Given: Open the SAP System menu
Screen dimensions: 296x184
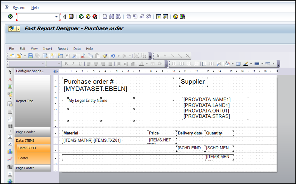Looking at the screenshot, I should pos(19,8).
